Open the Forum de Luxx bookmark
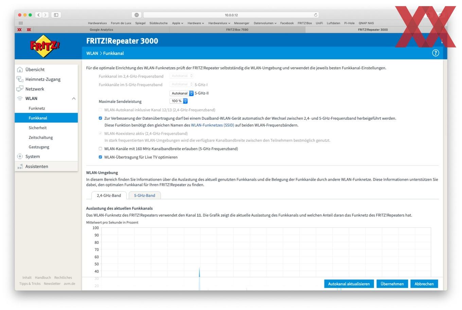Screen dimensions: 462x310 (x=121, y=23)
